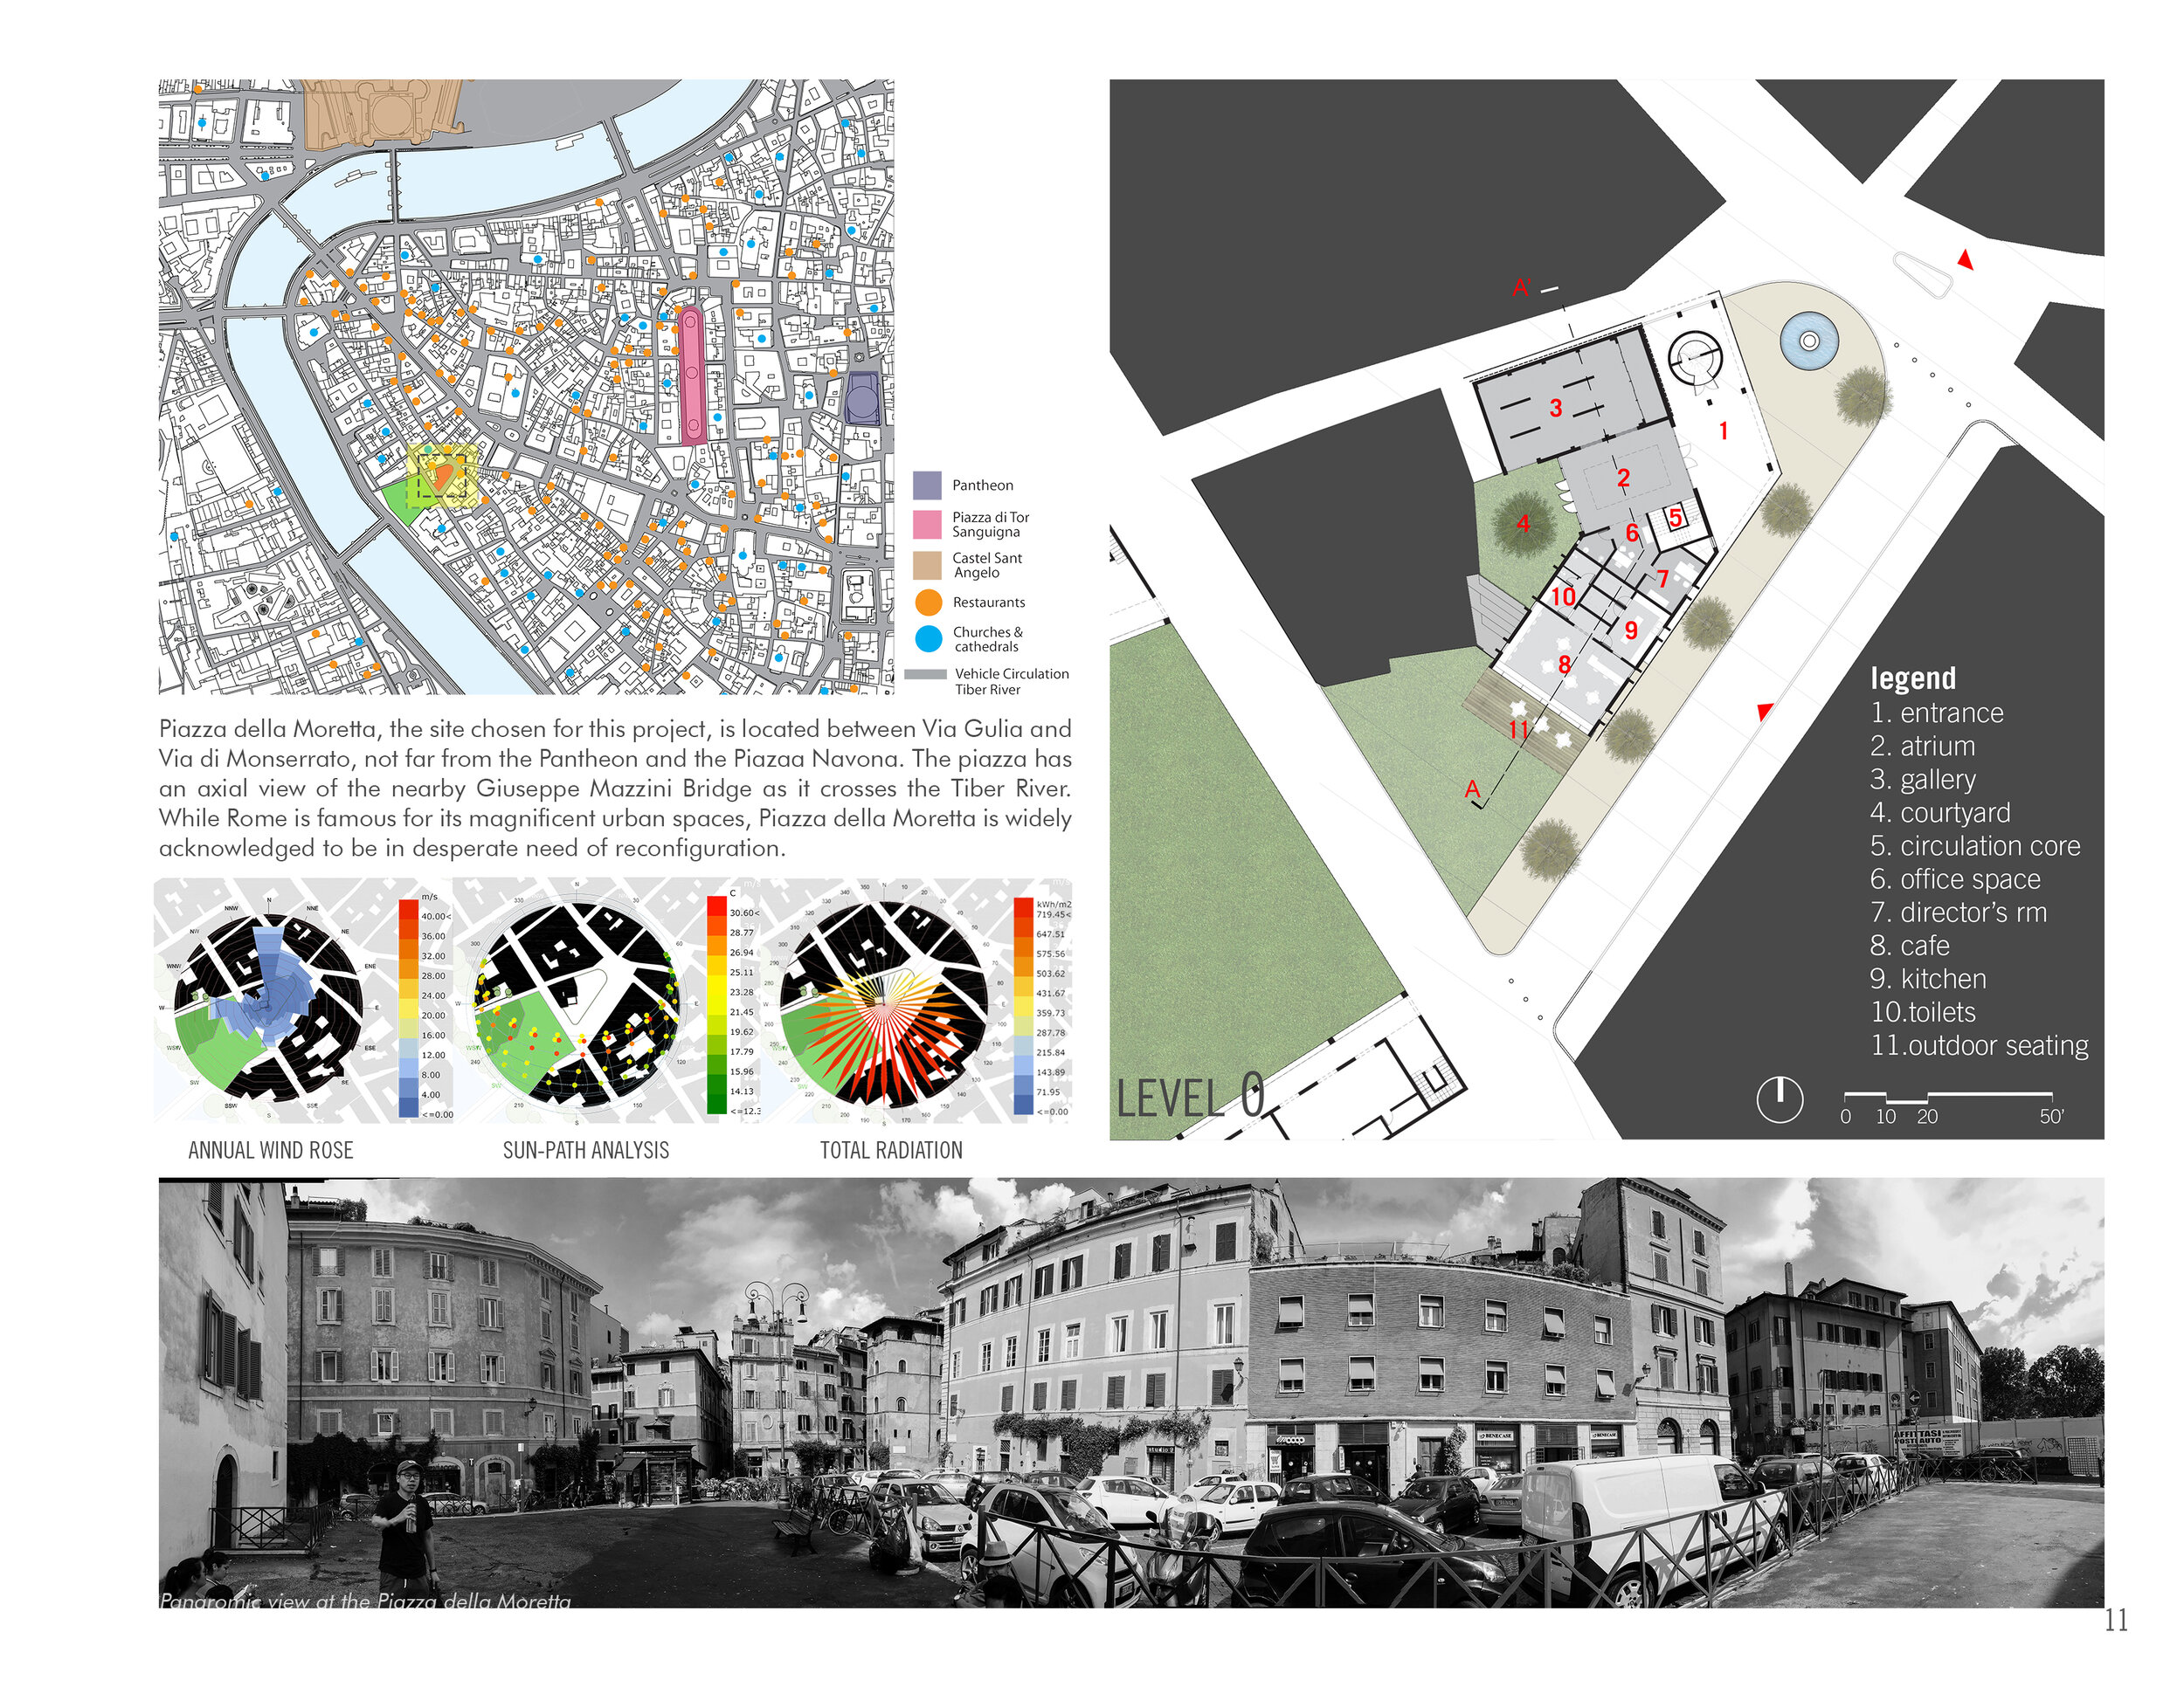Screen dimensions: 2184x1687
Task: Click the blue circular fountain on plan
Action: pos(1809,341)
